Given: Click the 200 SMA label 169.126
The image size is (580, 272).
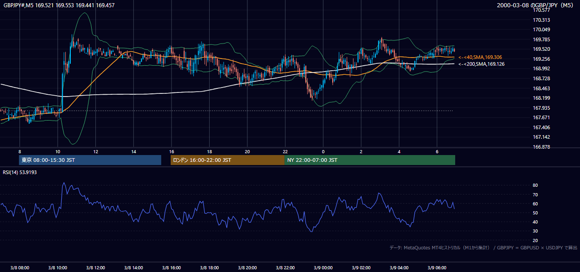Looking at the screenshot, I should point(481,64).
